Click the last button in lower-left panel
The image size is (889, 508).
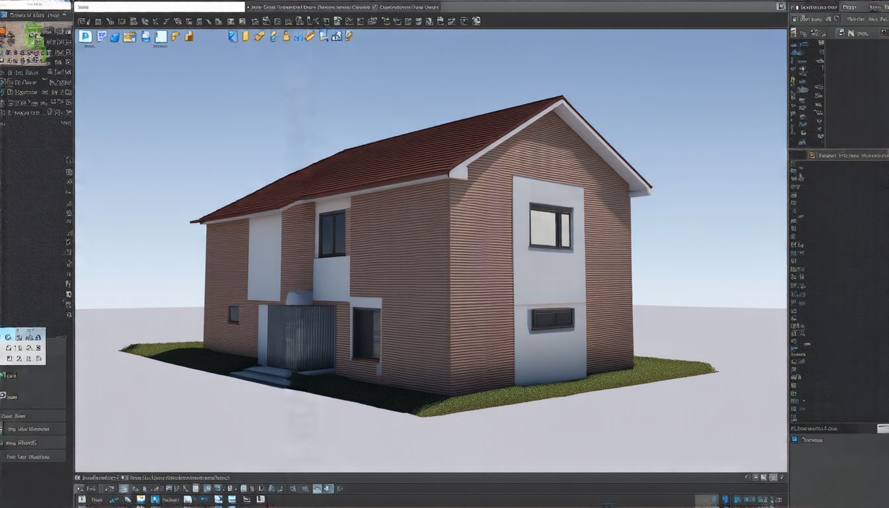33,456
